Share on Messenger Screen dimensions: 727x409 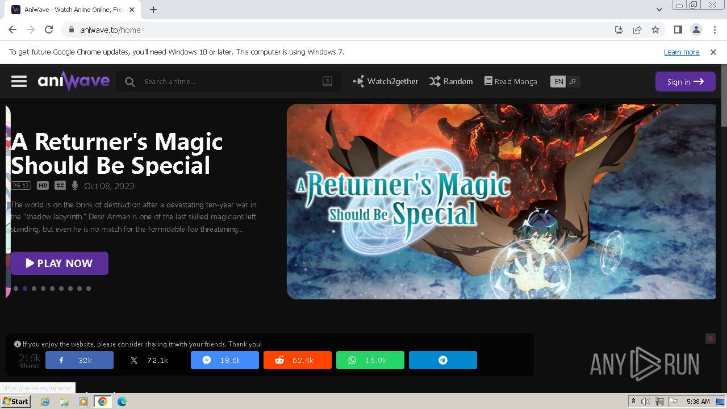tap(225, 360)
